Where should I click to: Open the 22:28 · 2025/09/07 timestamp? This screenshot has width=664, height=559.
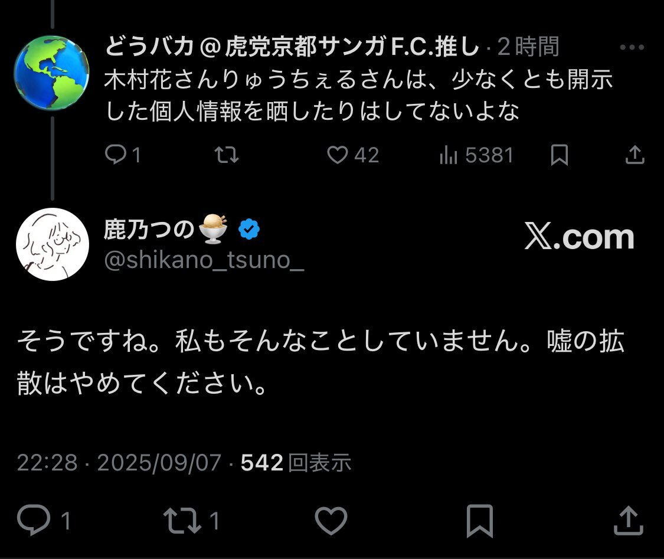pyautogui.click(x=119, y=463)
